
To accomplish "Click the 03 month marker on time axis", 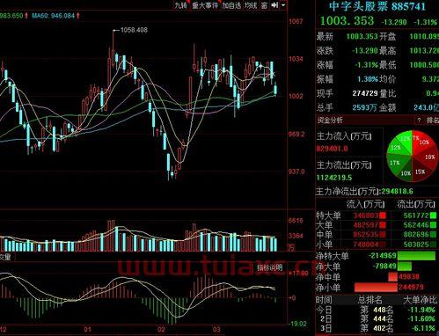I will [216, 329].
